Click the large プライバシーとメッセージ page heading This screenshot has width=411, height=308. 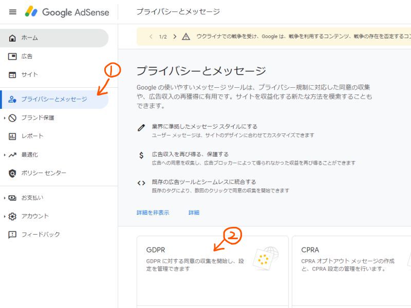201,71
